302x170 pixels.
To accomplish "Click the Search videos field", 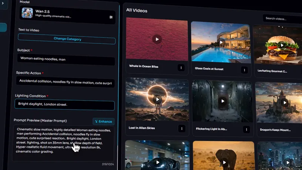I will tap(282, 19).
